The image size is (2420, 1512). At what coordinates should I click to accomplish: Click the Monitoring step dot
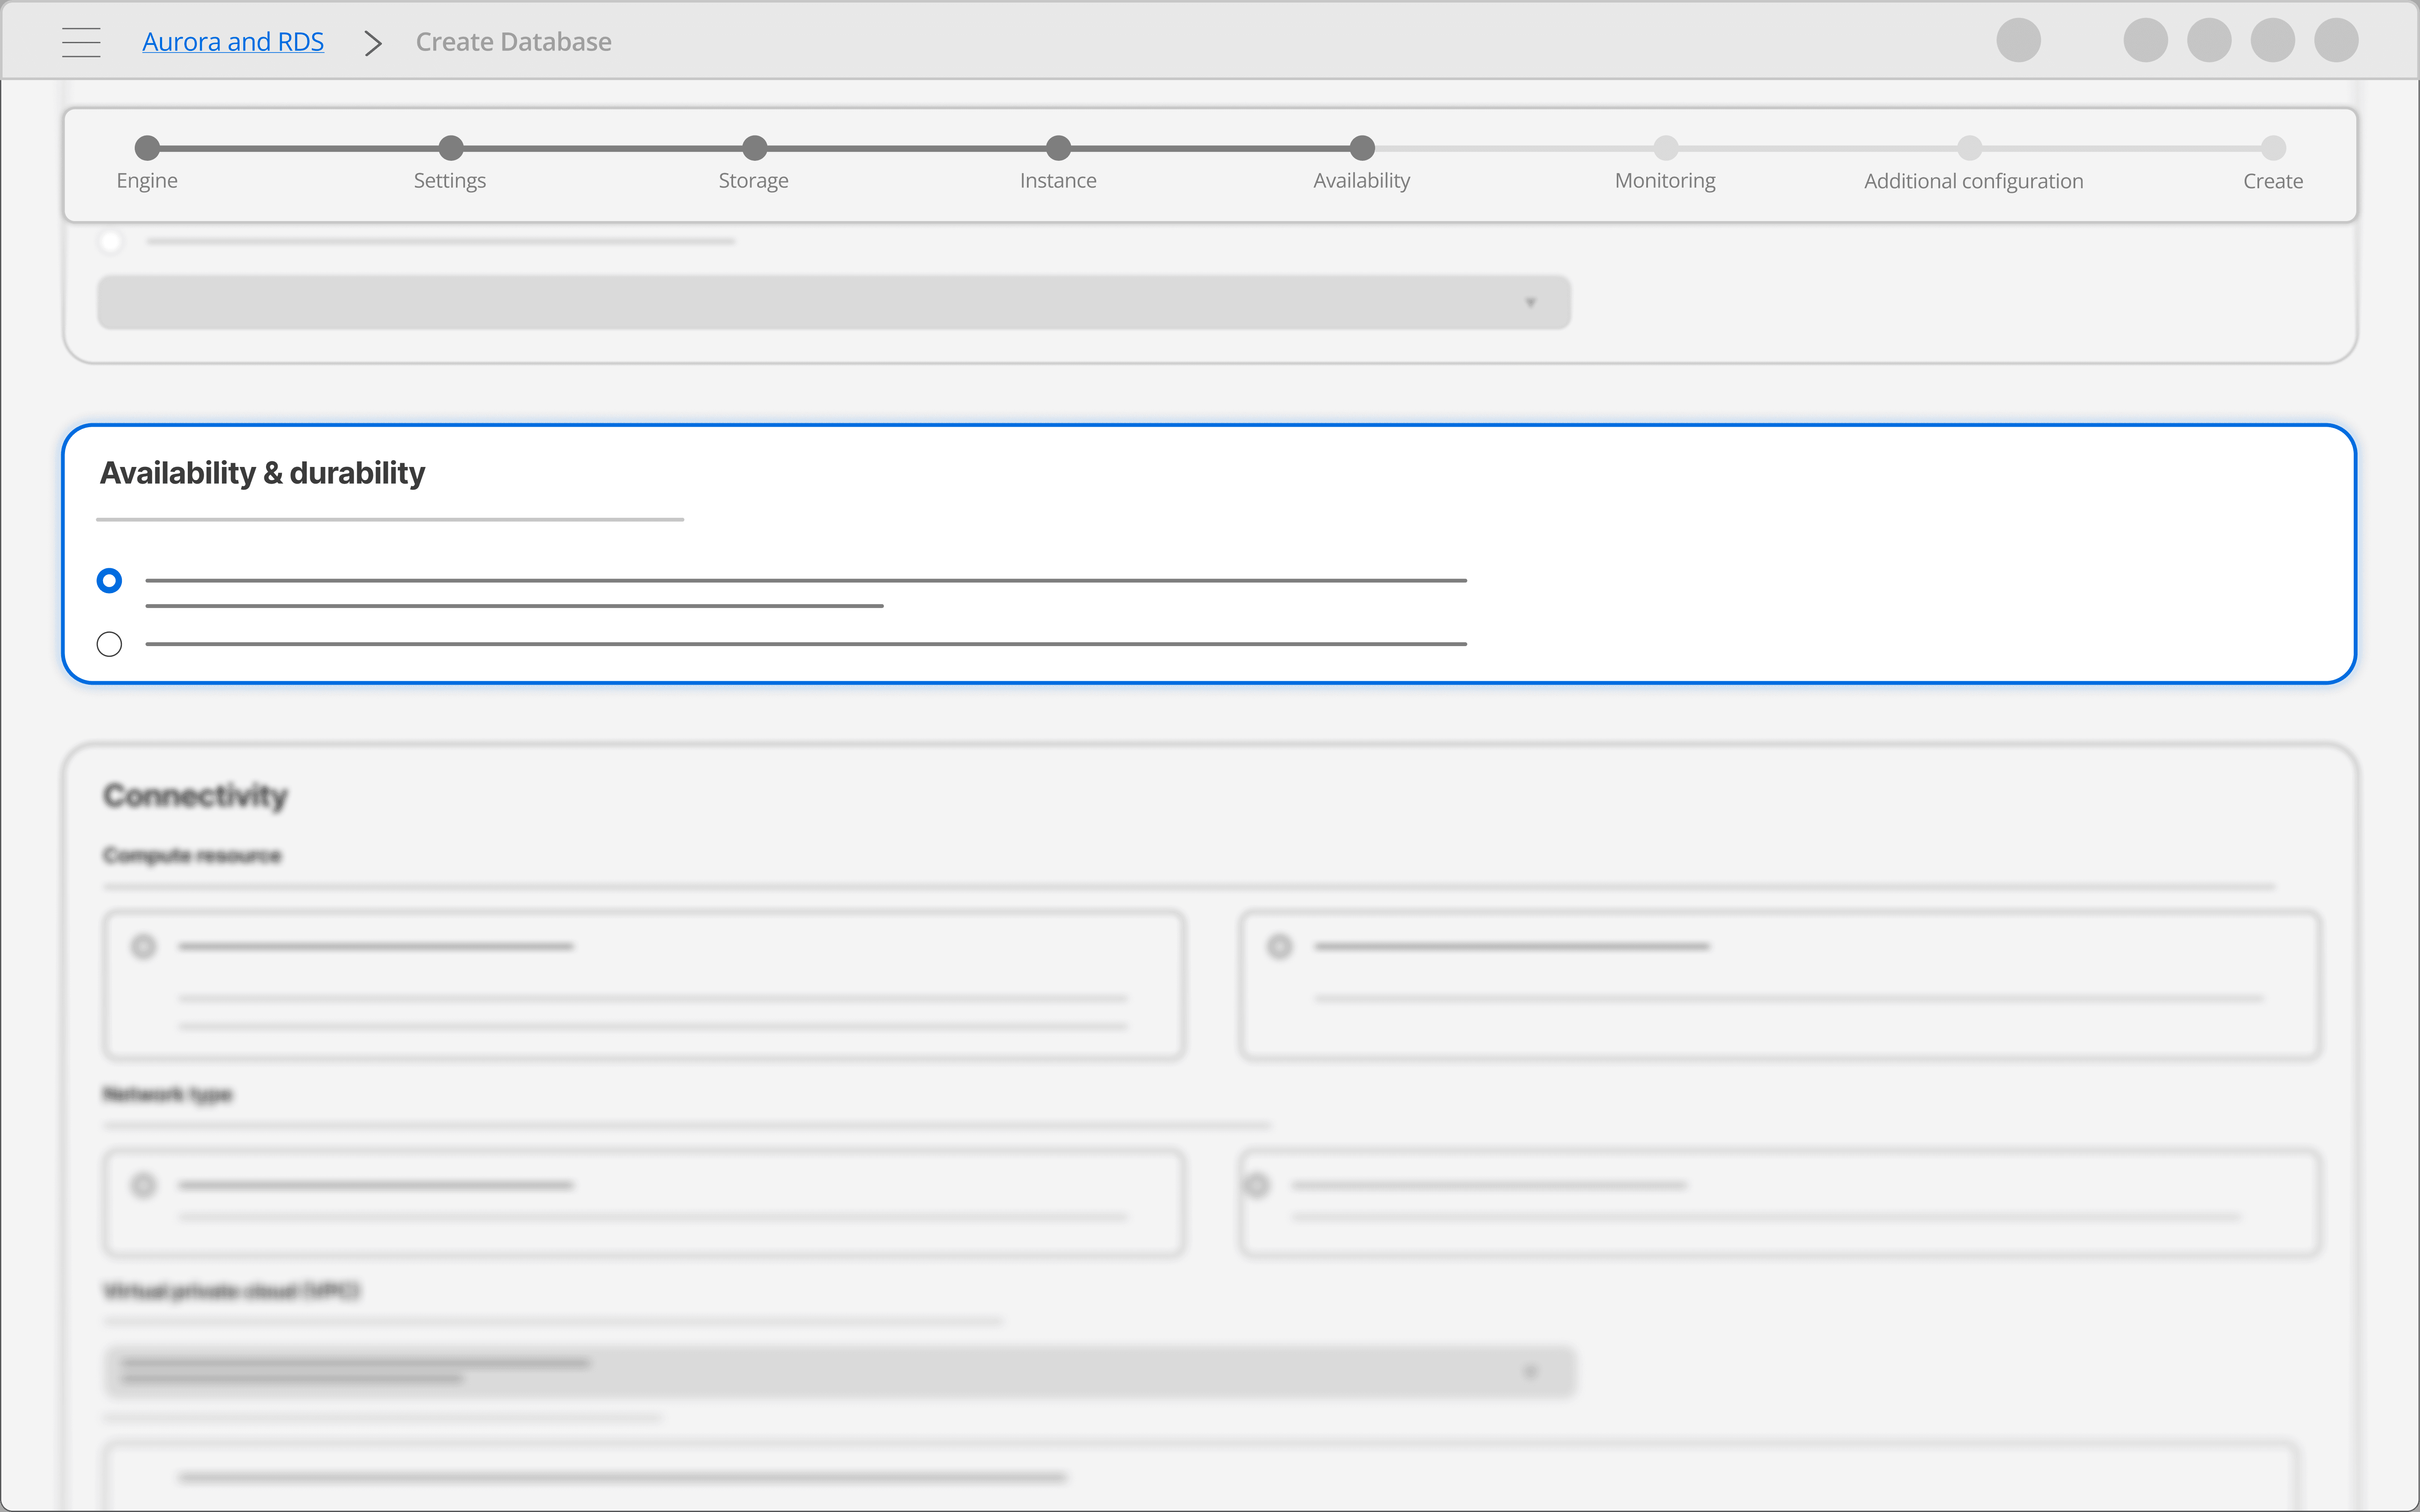[x=1666, y=148]
